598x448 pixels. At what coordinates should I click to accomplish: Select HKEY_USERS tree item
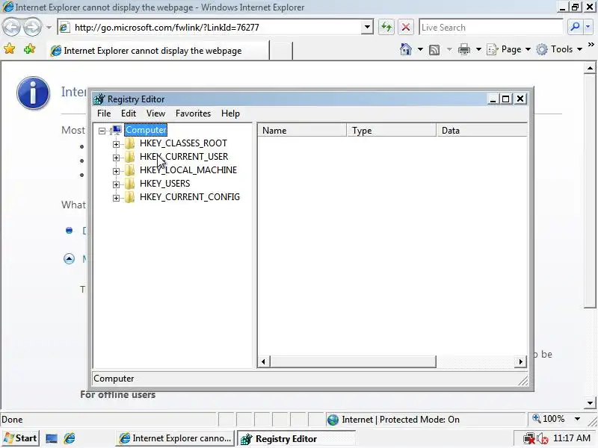point(164,184)
